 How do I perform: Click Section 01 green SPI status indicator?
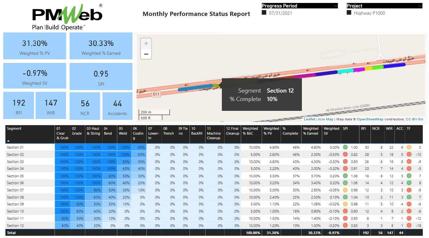tap(345, 147)
